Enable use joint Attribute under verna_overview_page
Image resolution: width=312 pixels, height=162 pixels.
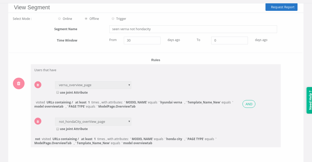(x=58, y=92)
